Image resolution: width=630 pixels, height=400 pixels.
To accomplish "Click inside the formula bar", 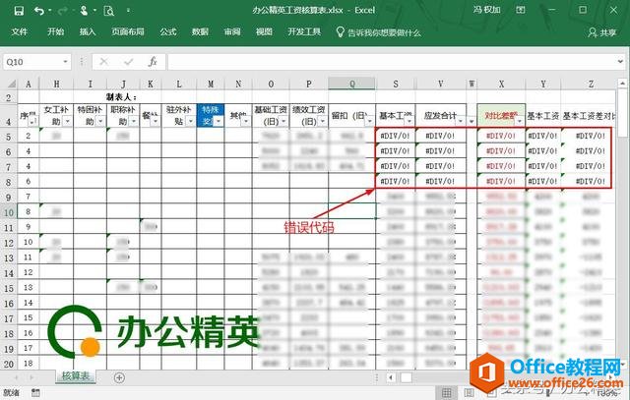I will 392,62.
